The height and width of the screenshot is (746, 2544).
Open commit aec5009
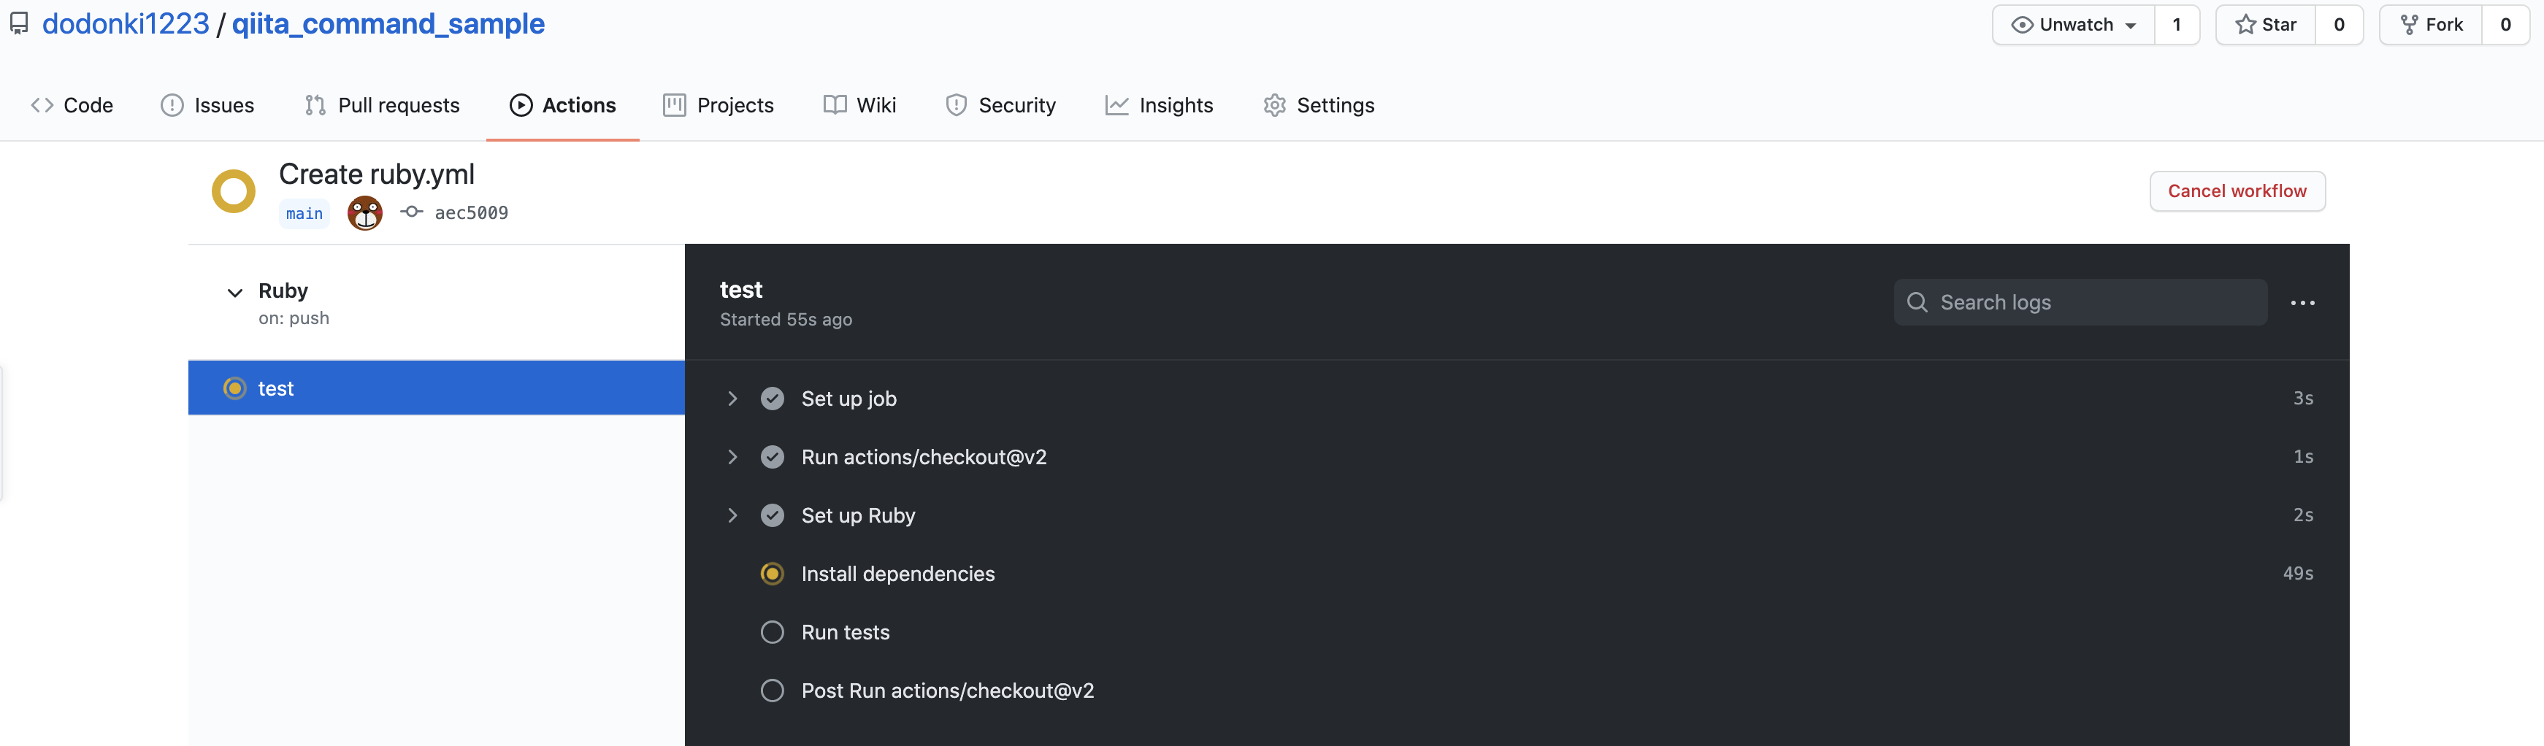pyautogui.click(x=471, y=213)
